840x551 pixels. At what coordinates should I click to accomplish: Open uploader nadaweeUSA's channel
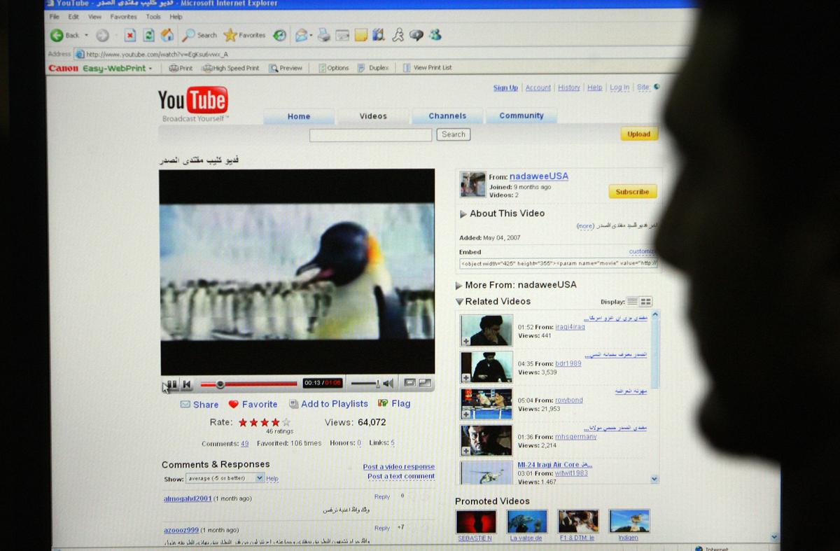coord(538,176)
